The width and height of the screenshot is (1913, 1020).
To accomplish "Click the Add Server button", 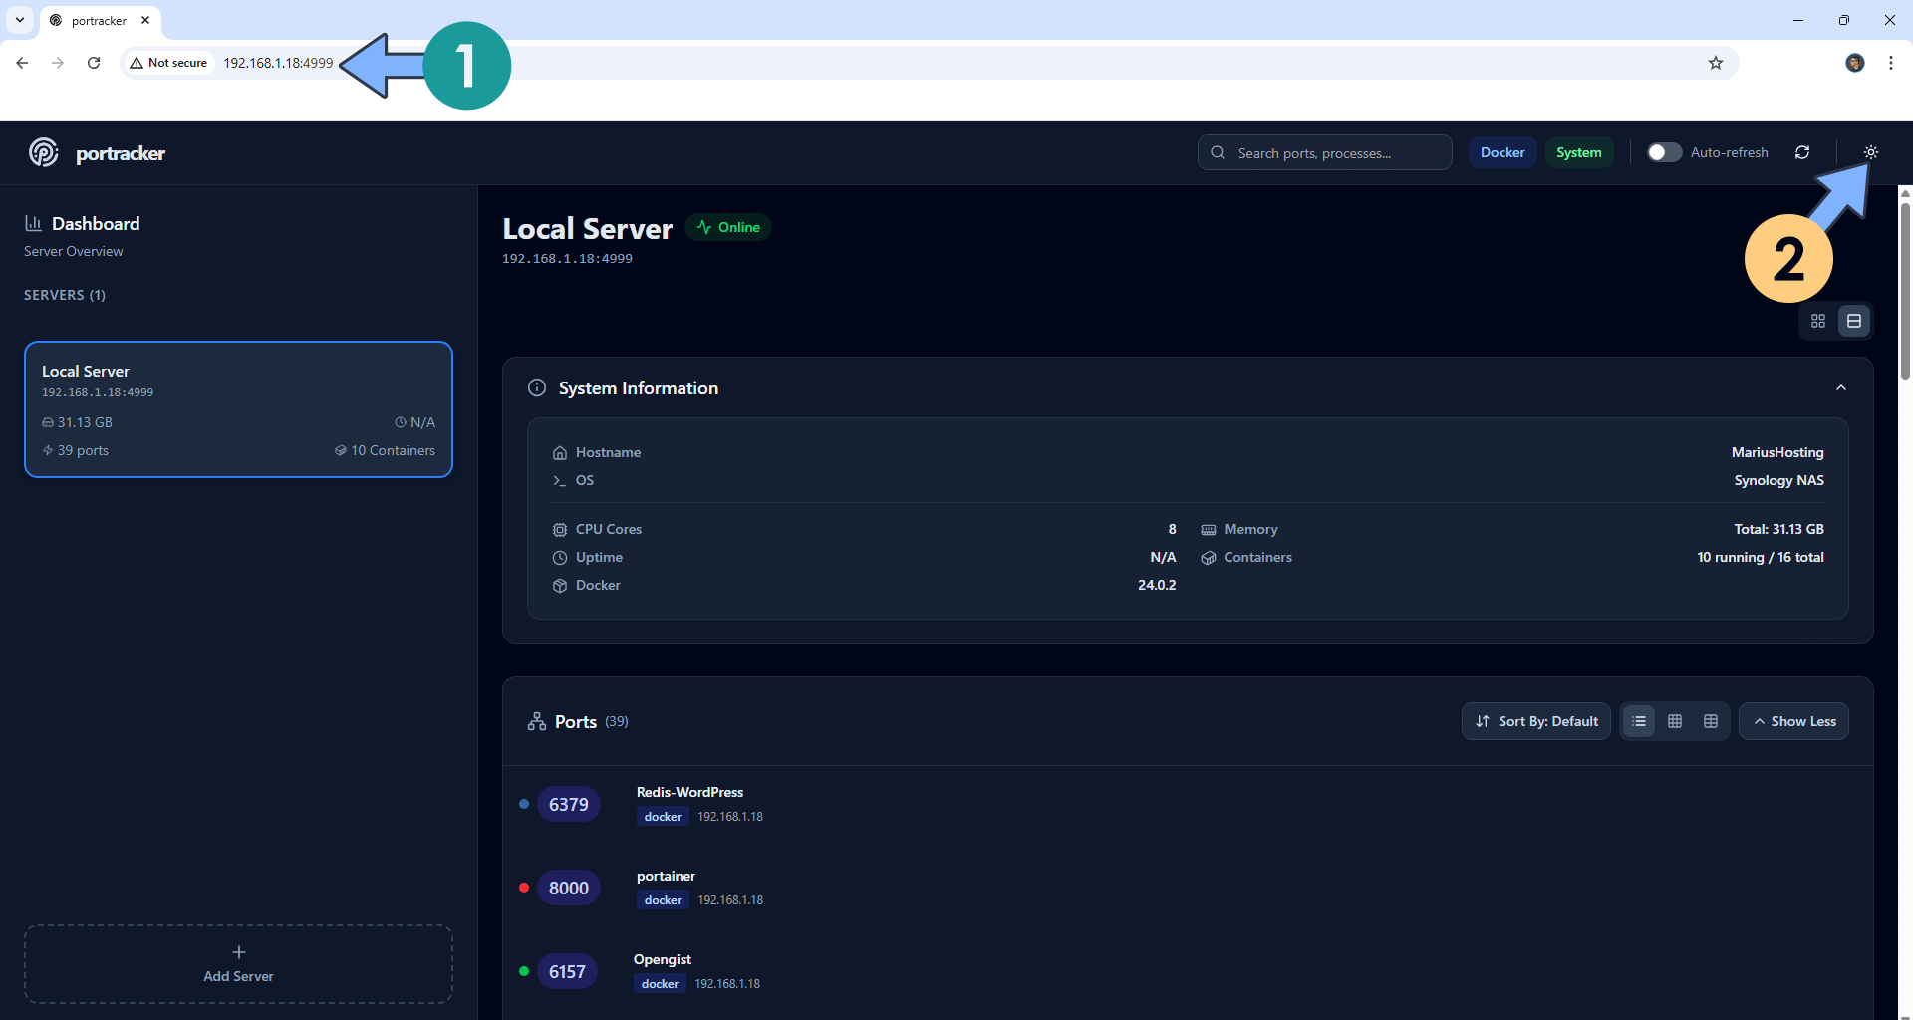I will coord(238,964).
